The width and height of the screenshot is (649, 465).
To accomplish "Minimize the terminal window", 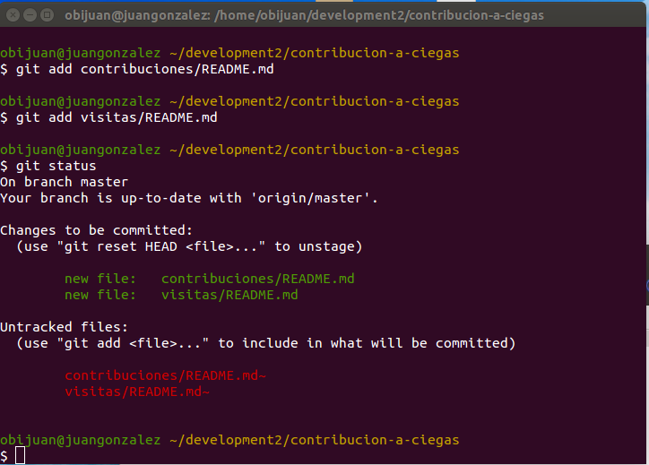I will click(x=29, y=15).
